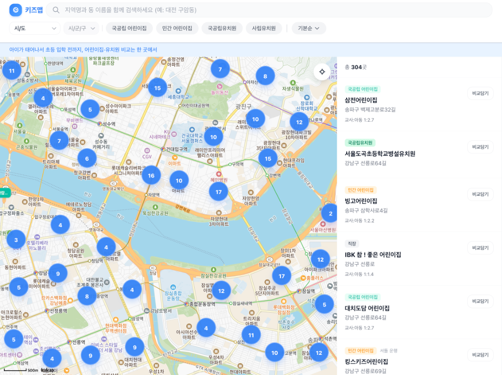This screenshot has width=502, height=375.
Task: Add 빙고어린이집 to comparison with 비교담기
Action: [x=480, y=194]
